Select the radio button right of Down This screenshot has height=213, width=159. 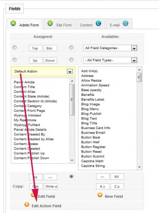[71, 60]
